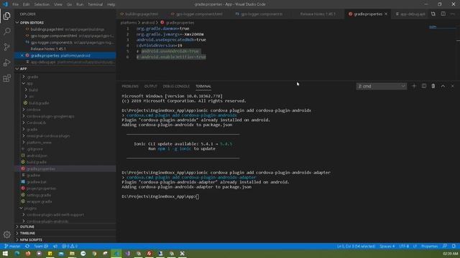460x258 pixels.
Task: Click the 'android' breadcrumb segment
Action: click(x=148, y=22)
